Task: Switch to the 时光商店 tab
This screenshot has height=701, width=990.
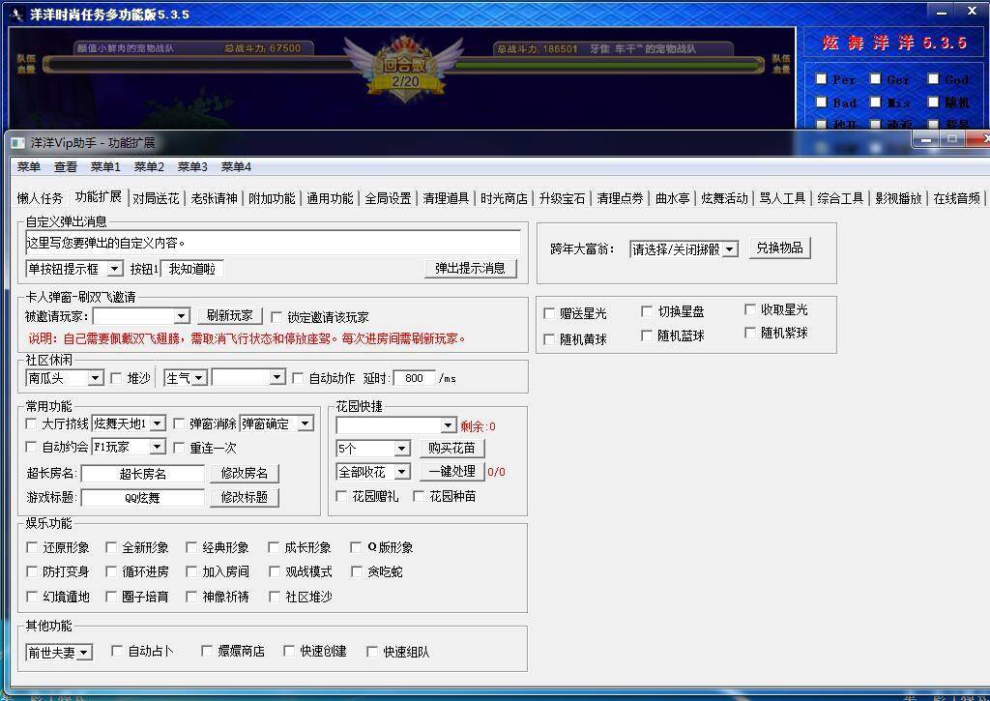Action: coord(504,198)
